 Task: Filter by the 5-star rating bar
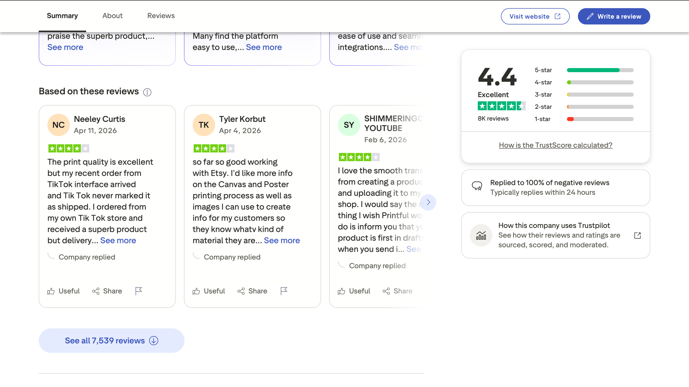click(x=600, y=70)
